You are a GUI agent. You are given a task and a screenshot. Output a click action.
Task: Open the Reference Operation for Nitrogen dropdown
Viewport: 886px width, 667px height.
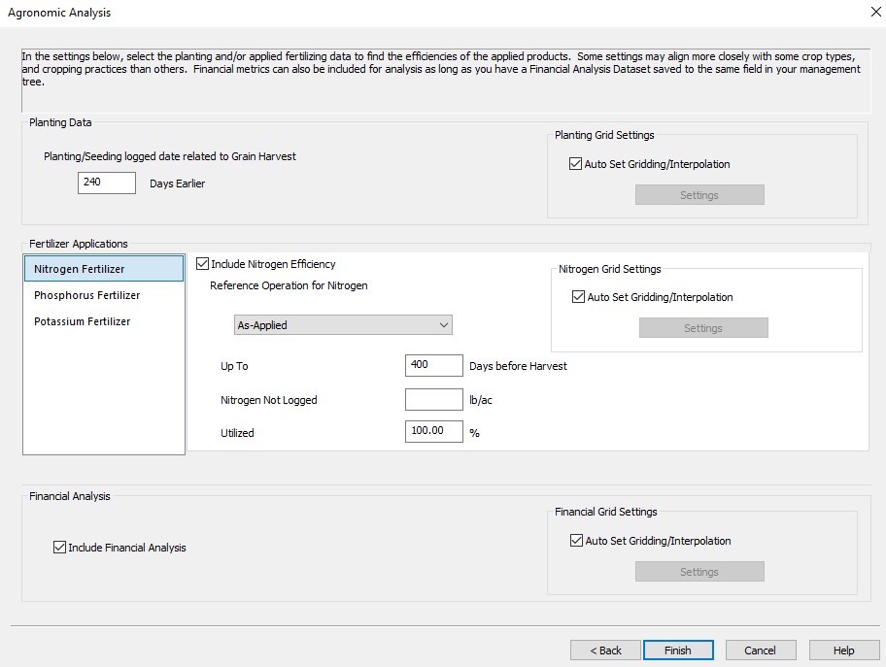pyautogui.click(x=343, y=325)
